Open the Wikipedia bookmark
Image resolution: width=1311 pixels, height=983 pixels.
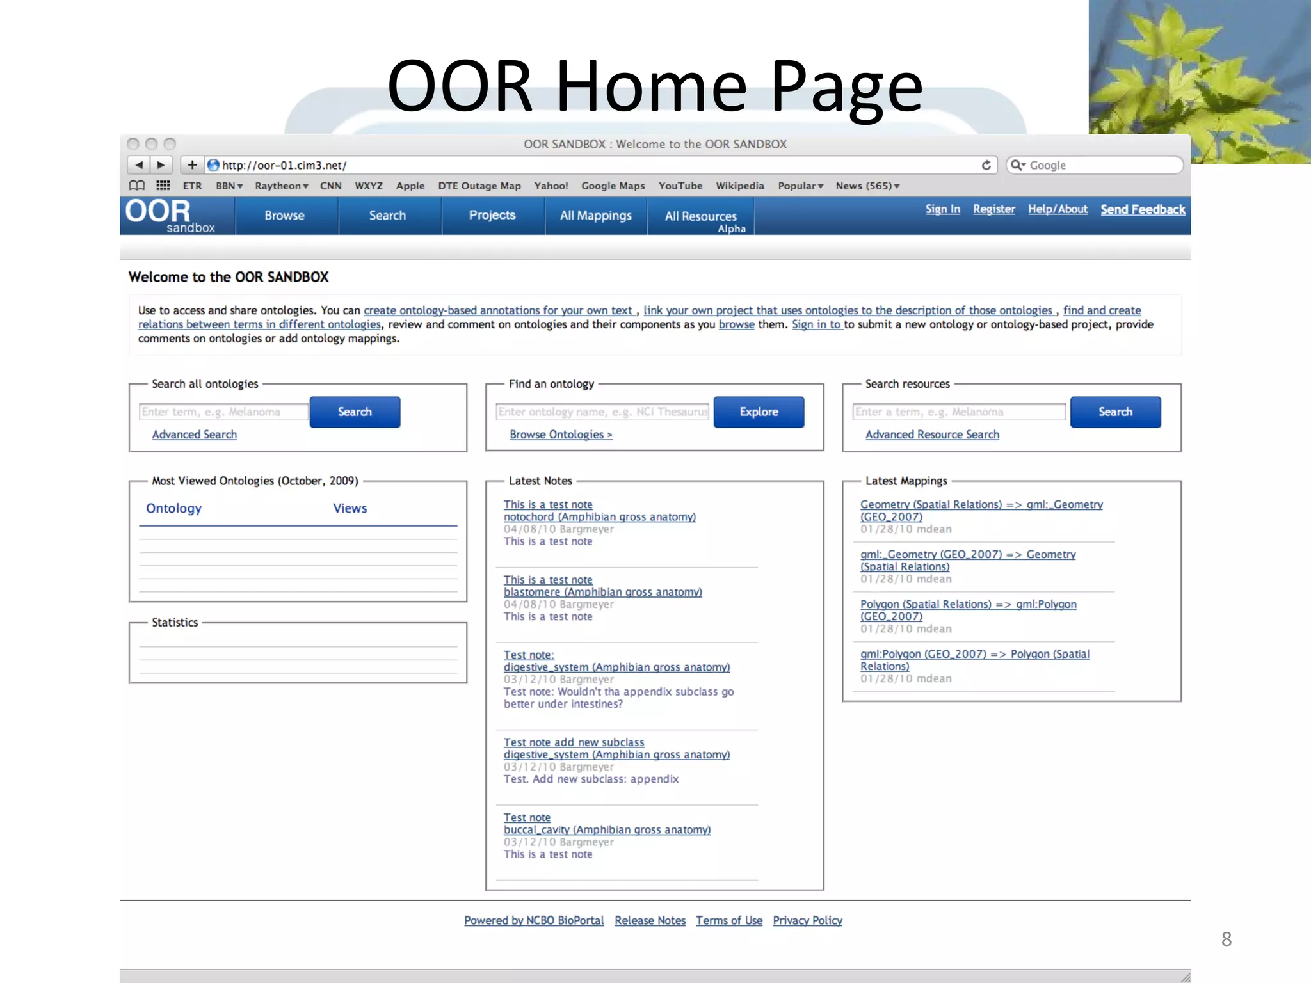740,186
